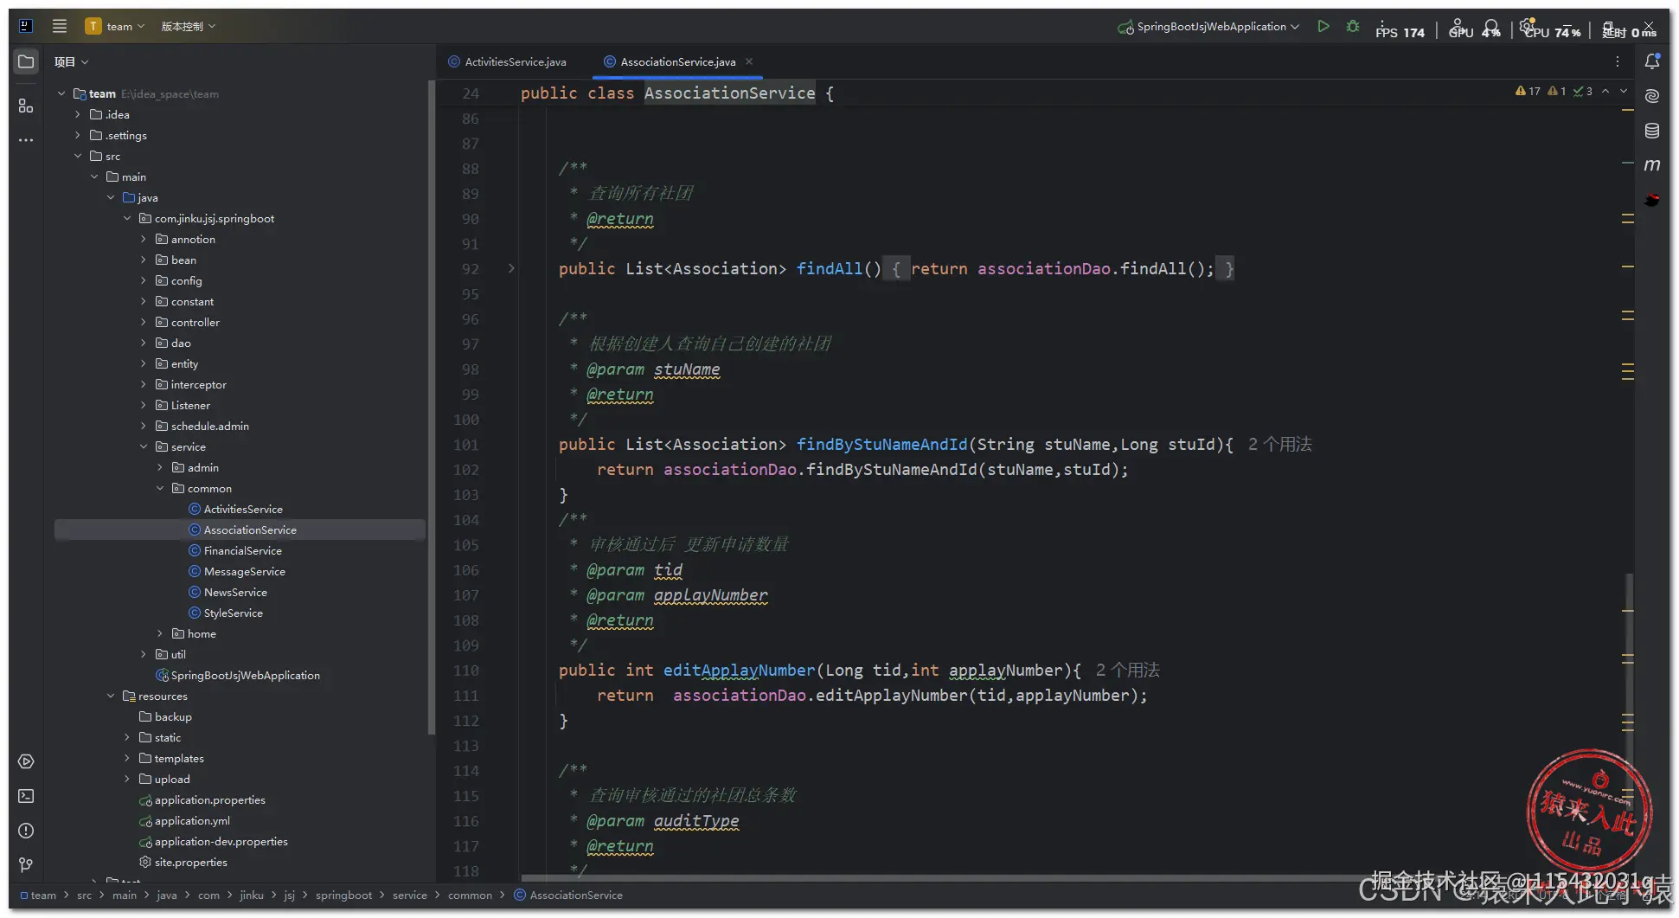
Task: Collapse the src folder
Action: 78,156
